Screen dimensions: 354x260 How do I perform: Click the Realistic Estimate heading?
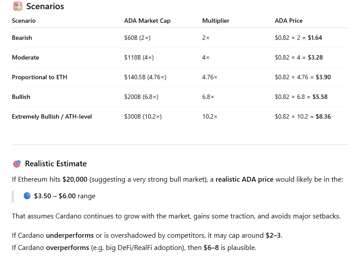pos(56,164)
